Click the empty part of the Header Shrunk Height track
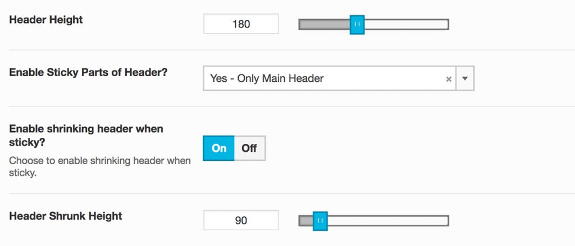The image size is (575, 246). pos(387,220)
